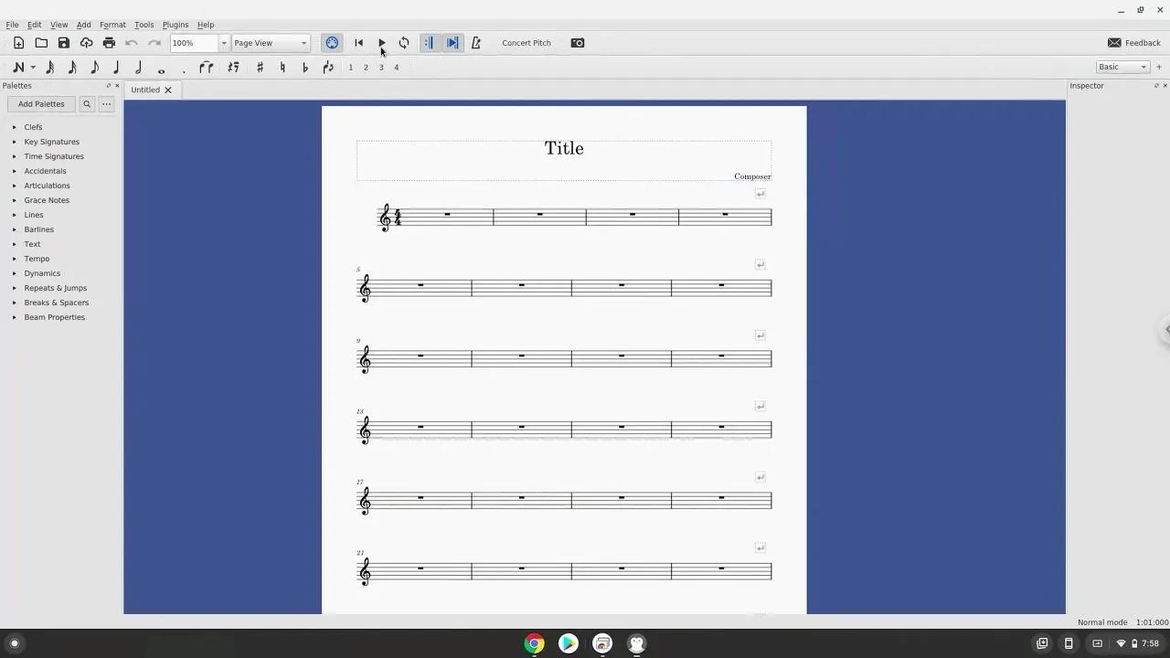Open the image capture camera tool

coord(578,42)
